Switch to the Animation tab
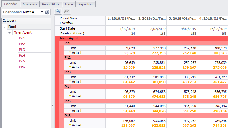The height and width of the screenshot is (128, 228). click(x=30, y=4)
